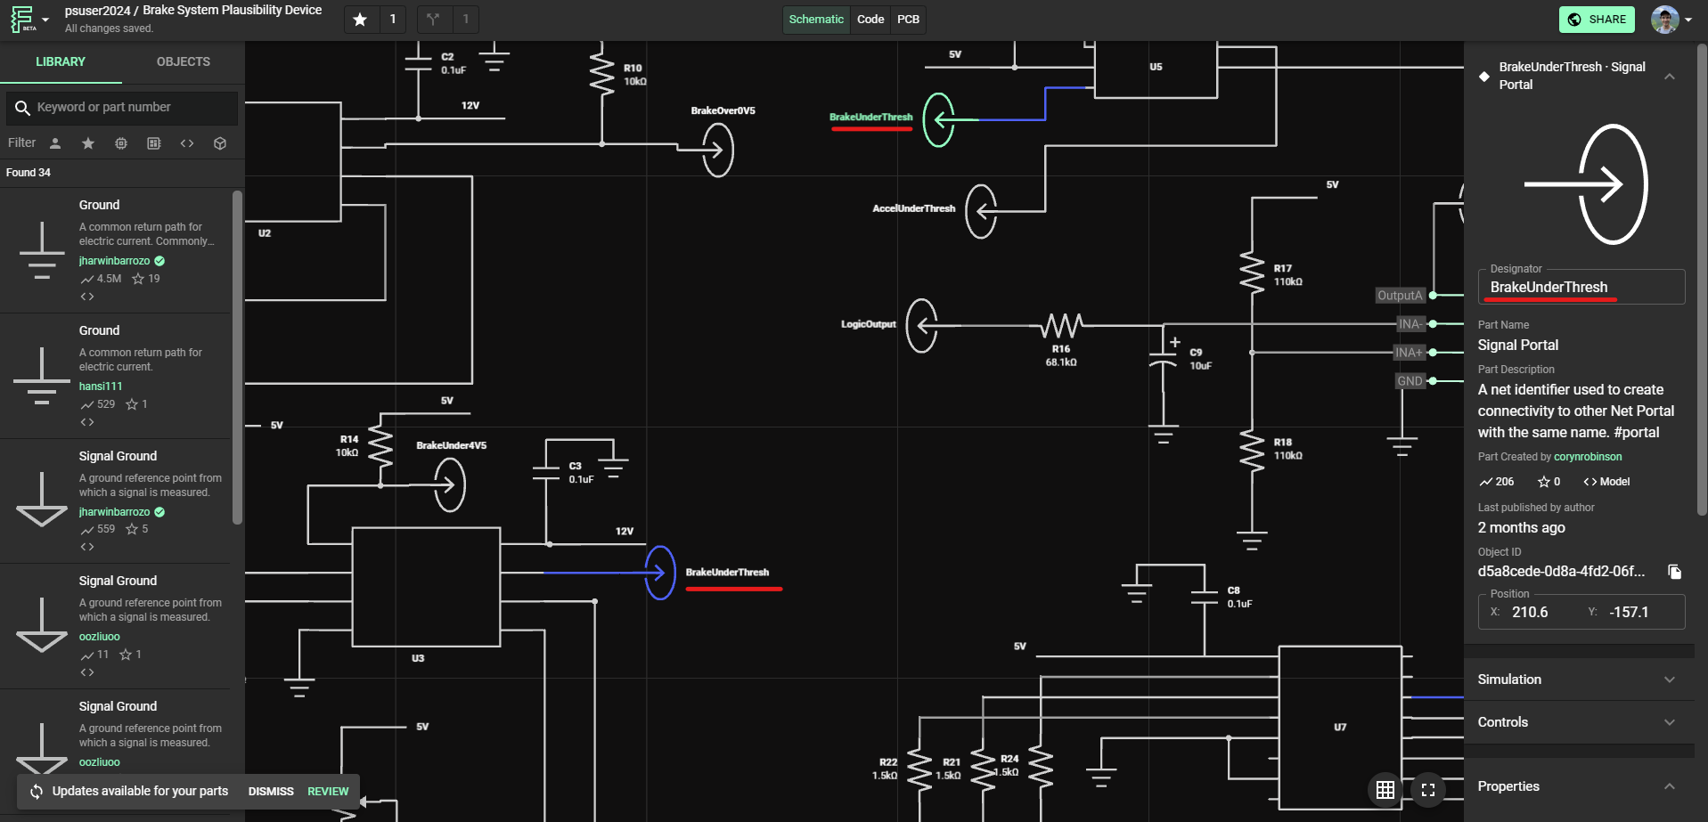Star the Brake System Plausibility Device project

tap(360, 19)
